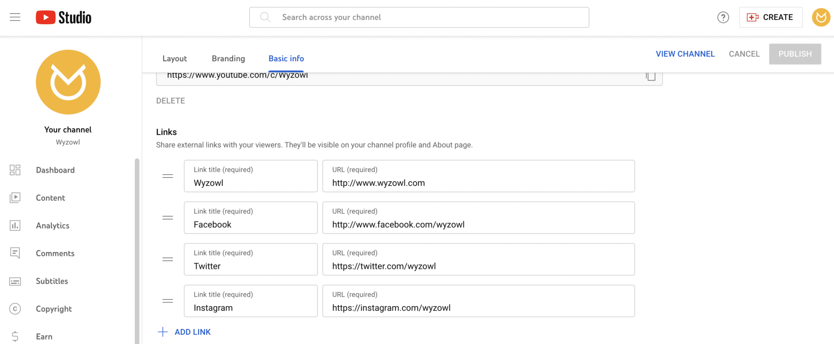
Task: Open Comments in the sidebar
Action: click(x=55, y=254)
